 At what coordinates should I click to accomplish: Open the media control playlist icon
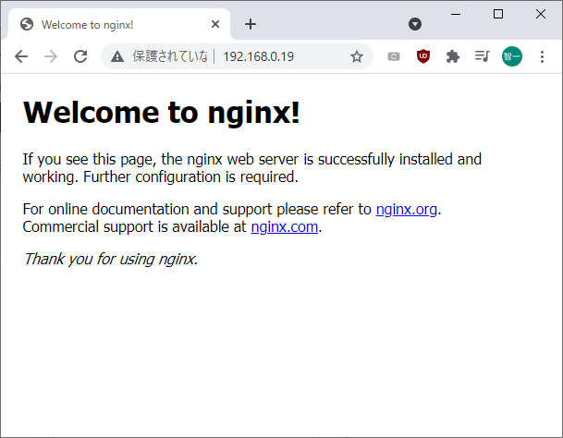point(482,56)
